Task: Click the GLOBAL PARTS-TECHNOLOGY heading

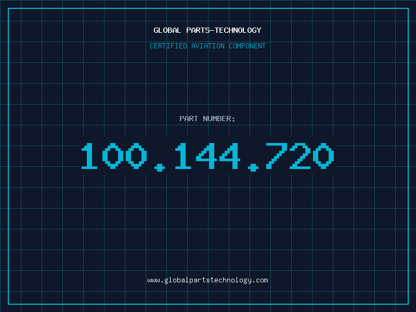Action: click(207, 30)
